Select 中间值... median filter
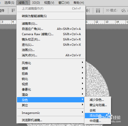 coord(98,121)
